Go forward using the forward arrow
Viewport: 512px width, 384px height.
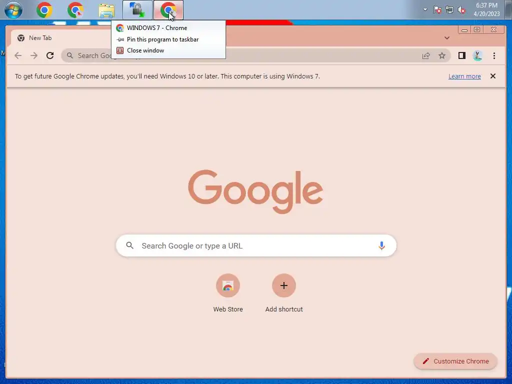(34, 55)
